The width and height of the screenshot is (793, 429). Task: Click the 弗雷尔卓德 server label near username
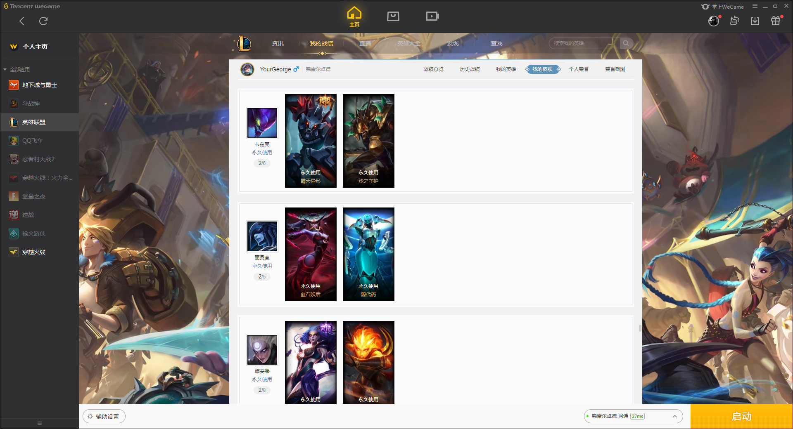(x=318, y=69)
